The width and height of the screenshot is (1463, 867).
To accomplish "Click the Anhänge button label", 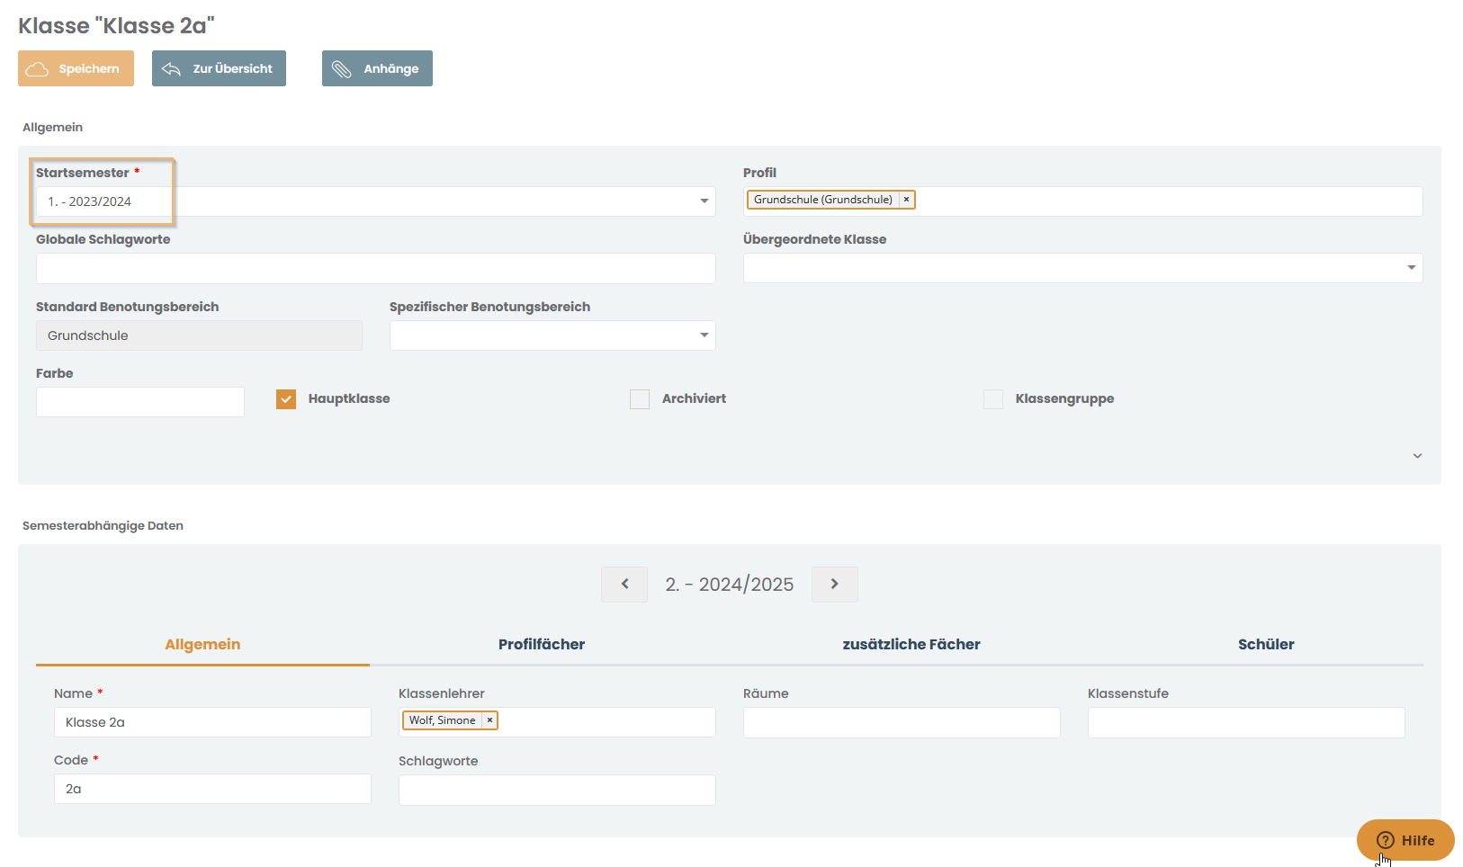I will coord(391,69).
